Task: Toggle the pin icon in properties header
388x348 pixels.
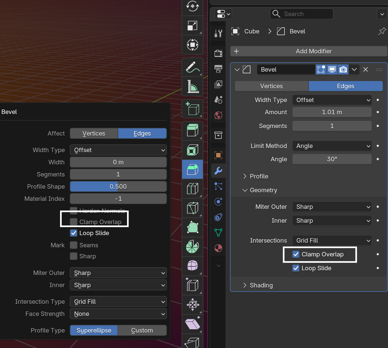Action: pos(382,31)
